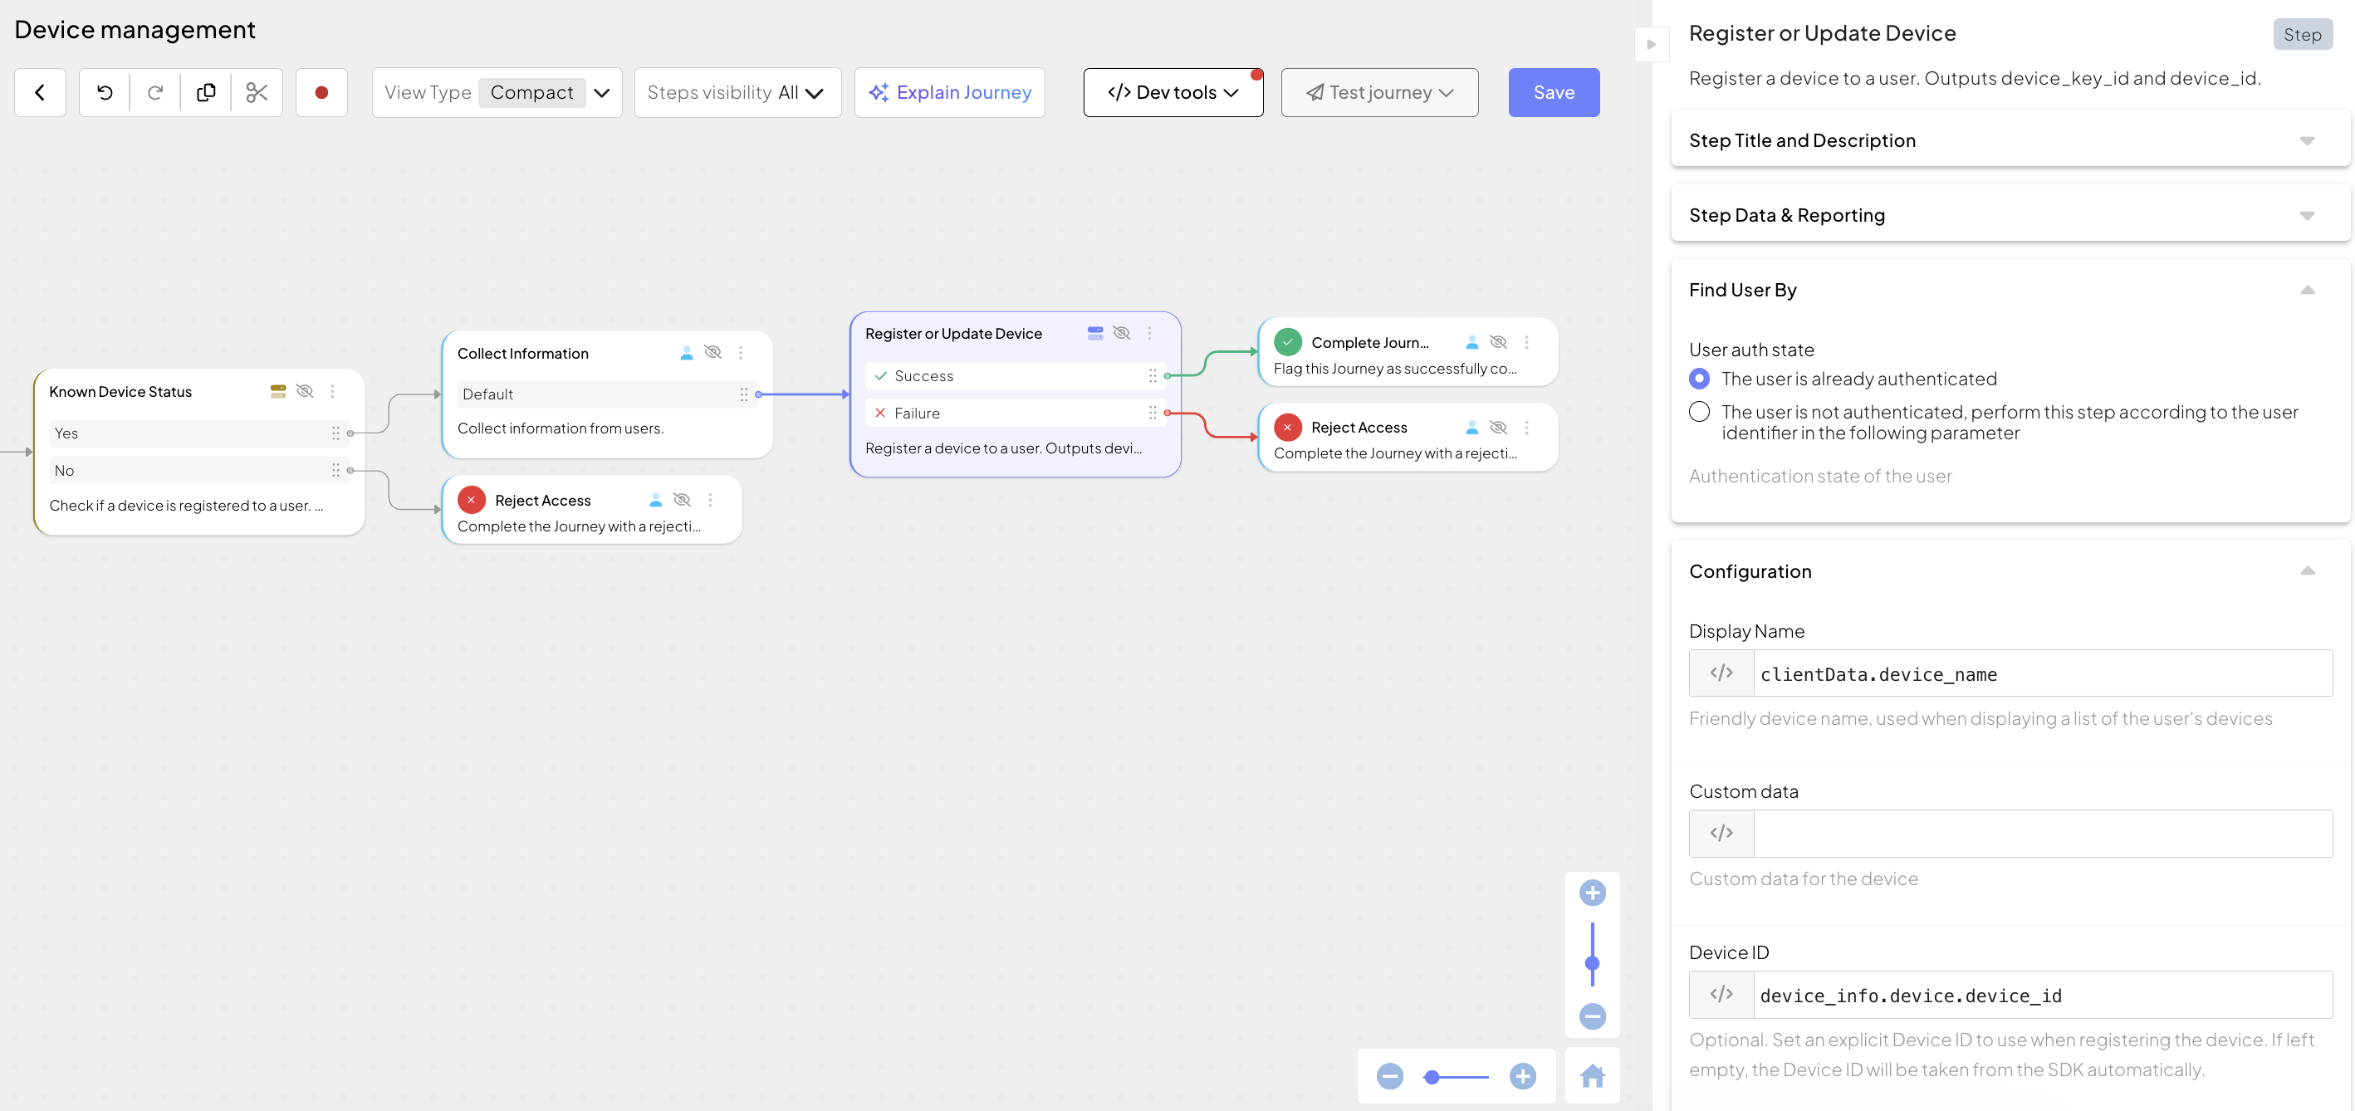Toggle visibility on Register or Update Device node
Viewport: 2355px width, 1111px height.
1122,333
